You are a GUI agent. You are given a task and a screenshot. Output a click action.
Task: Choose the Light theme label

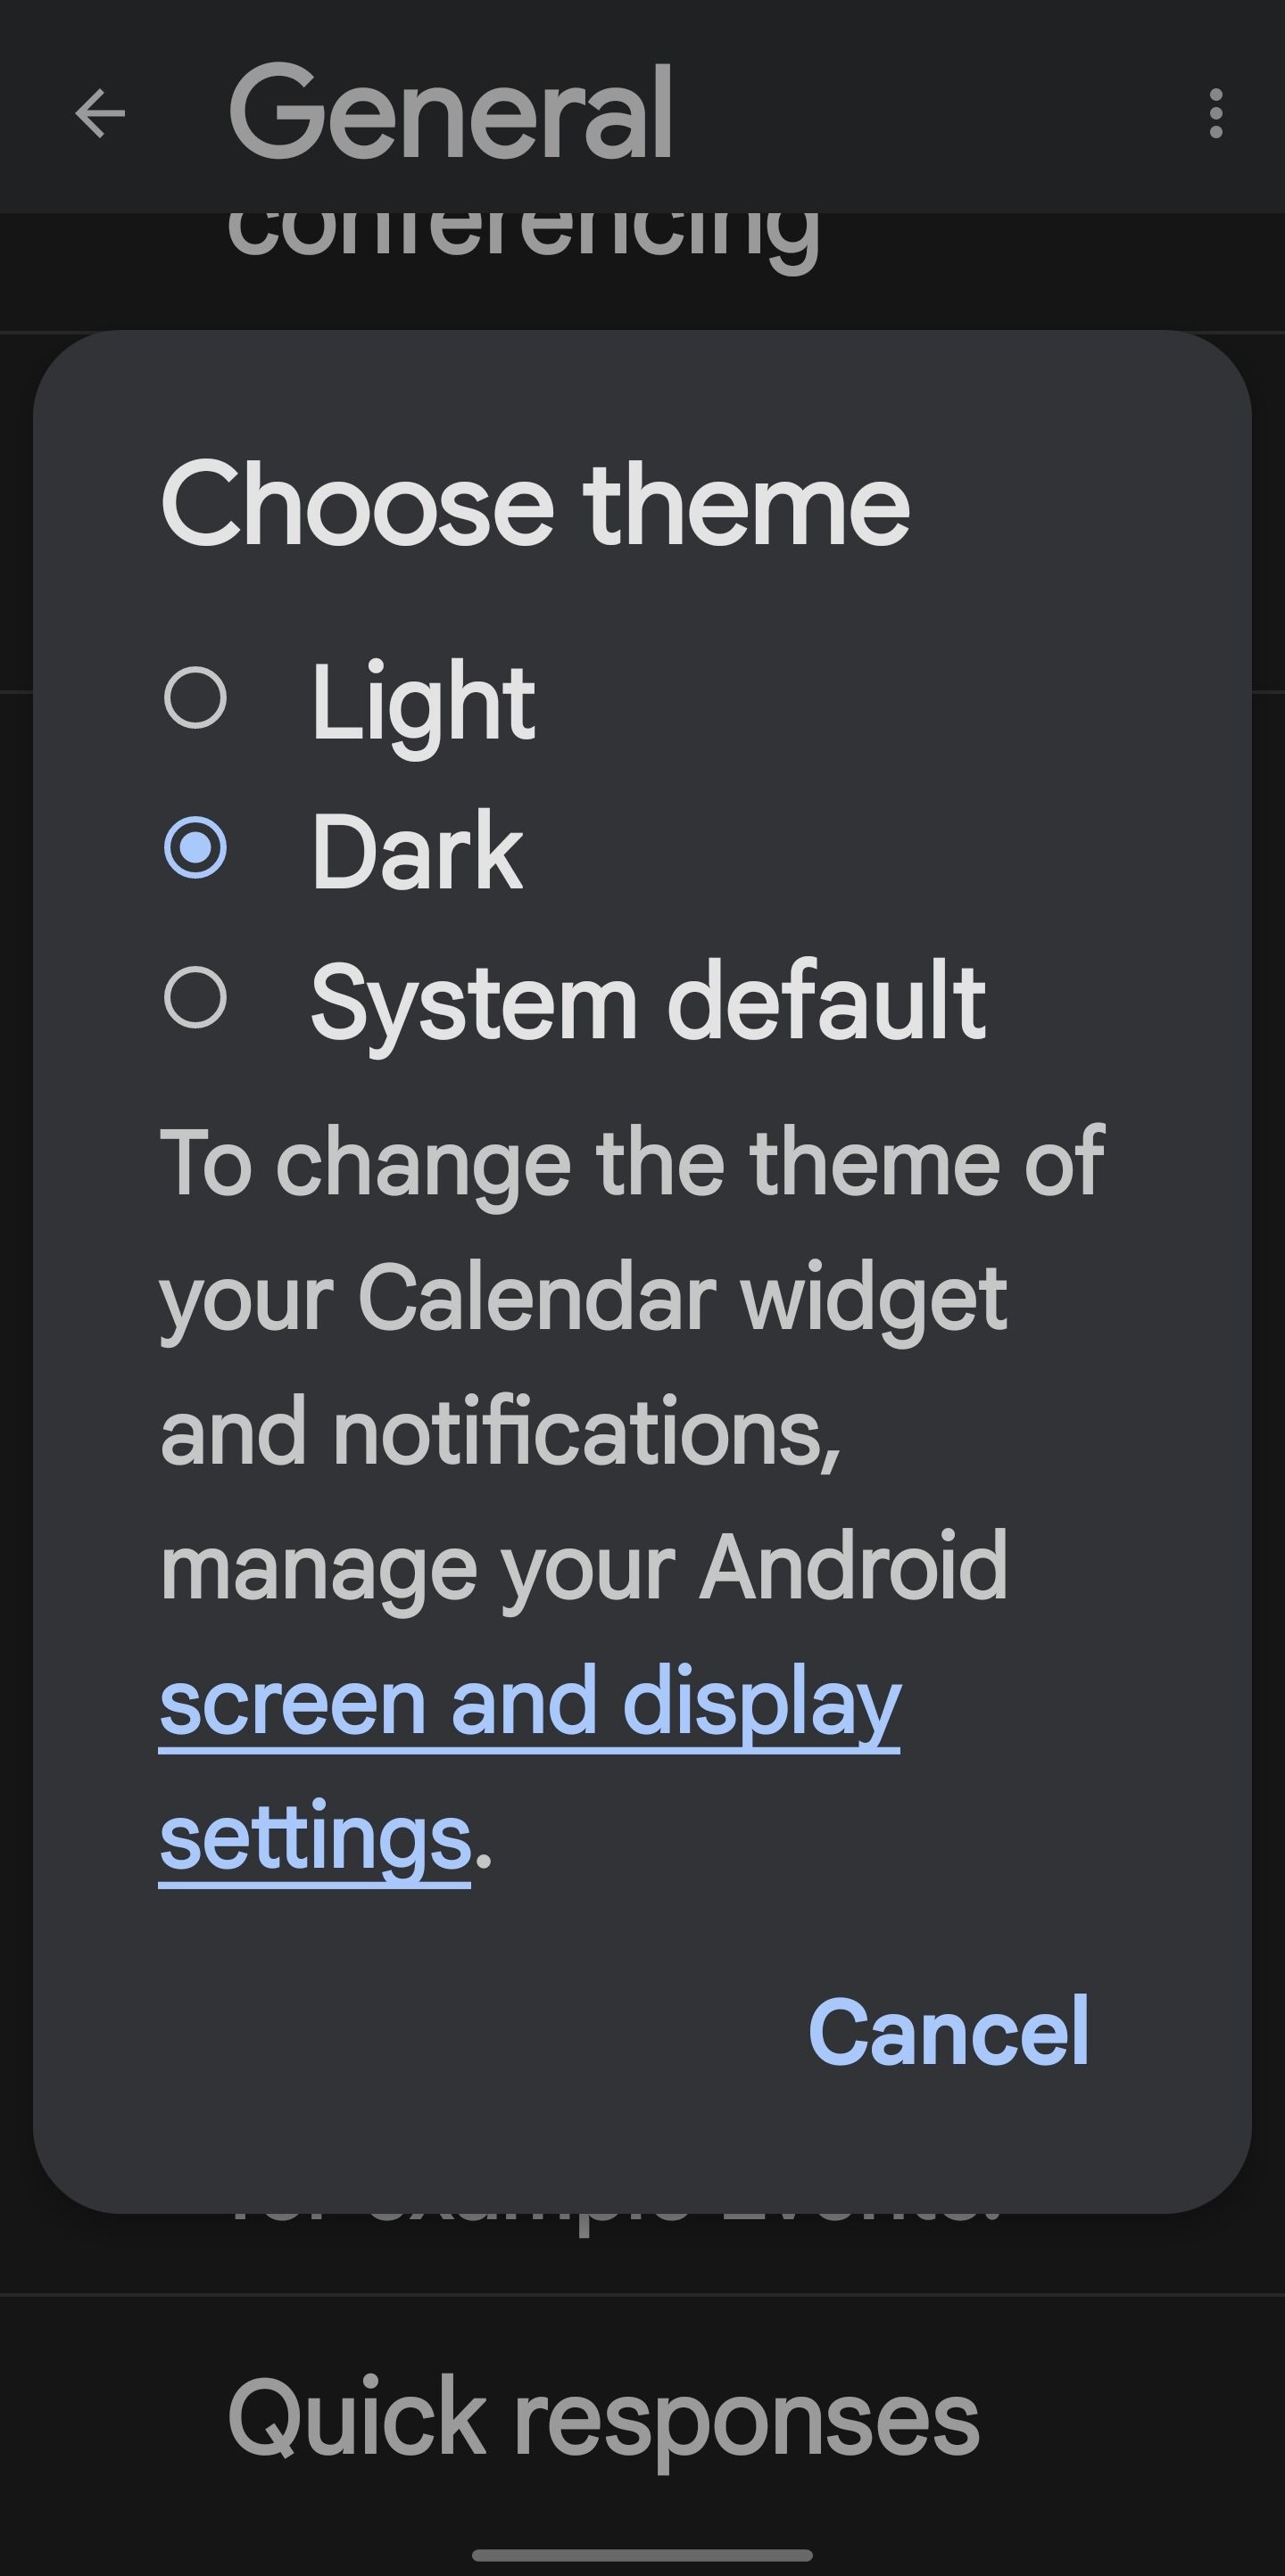coord(423,703)
